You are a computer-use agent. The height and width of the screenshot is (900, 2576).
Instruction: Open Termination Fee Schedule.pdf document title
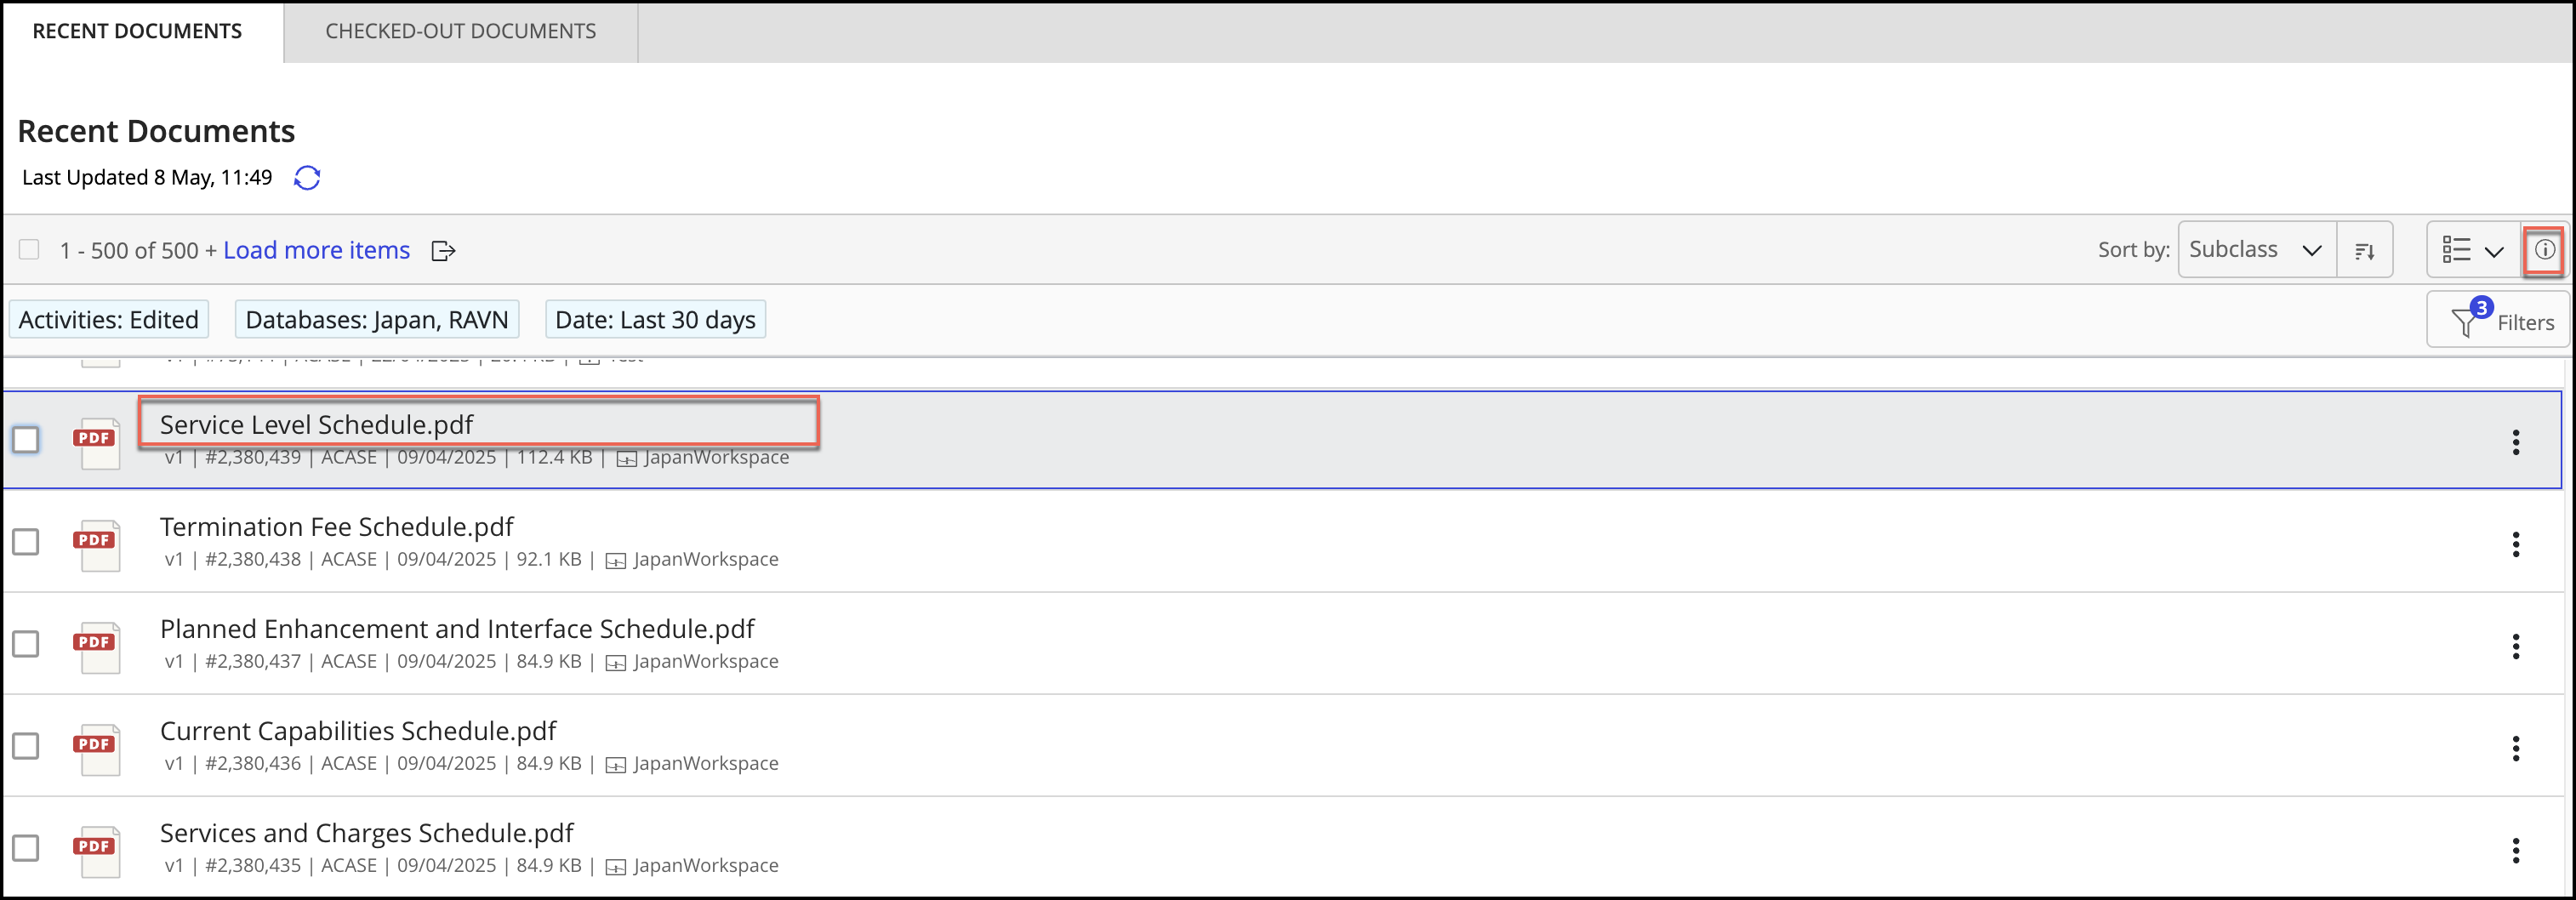tap(336, 527)
